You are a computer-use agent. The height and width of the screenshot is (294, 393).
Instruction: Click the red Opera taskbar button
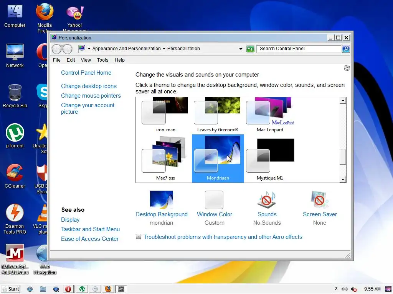tap(68, 289)
